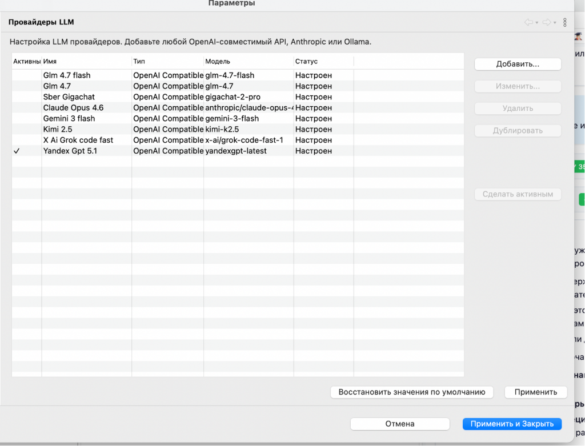Click the Изменить... button
This screenshot has width=585, height=446.
pos(518,86)
